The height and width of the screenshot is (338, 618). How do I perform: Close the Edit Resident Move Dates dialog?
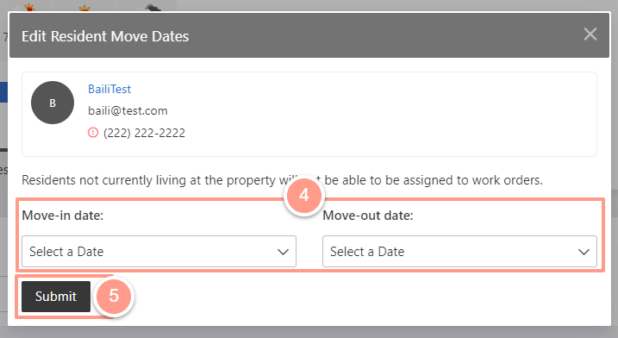[x=590, y=34]
